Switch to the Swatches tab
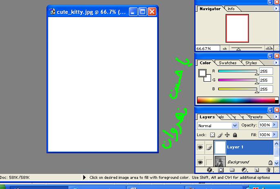Viewport: 280px width, 189px height. 227,63
